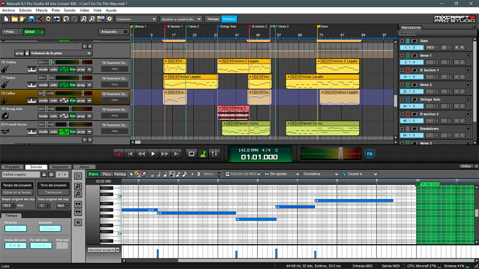Toggle the master FX button
Image resolution: width=479 pixels, height=269 pixels.
click(x=370, y=153)
